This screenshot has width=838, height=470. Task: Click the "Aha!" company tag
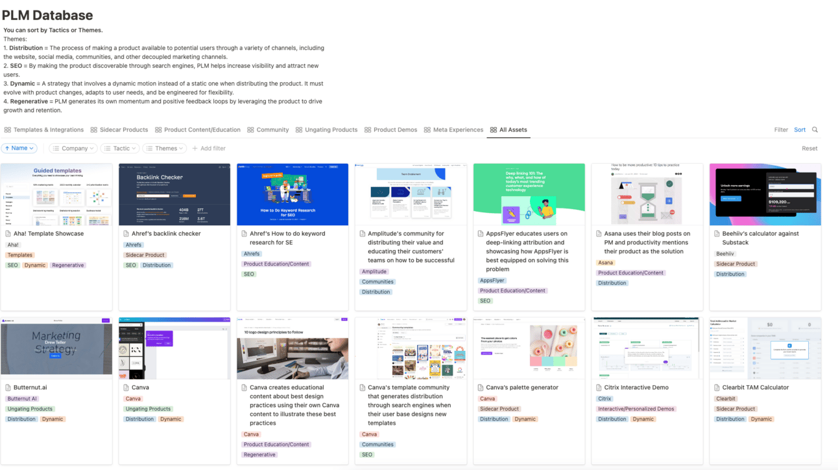[13, 245]
